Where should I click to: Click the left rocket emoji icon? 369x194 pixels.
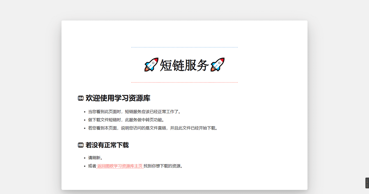click(x=152, y=65)
